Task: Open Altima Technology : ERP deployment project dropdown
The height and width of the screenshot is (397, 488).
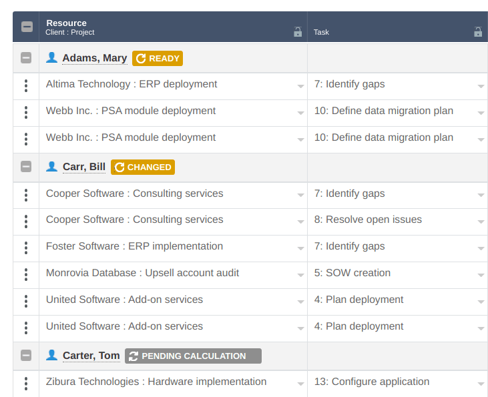Action: (x=300, y=86)
